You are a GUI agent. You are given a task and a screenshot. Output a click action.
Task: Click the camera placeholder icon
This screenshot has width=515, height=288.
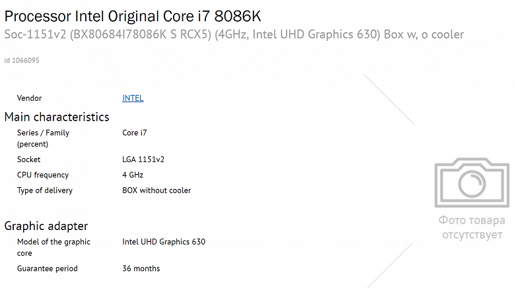pyautogui.click(x=471, y=184)
